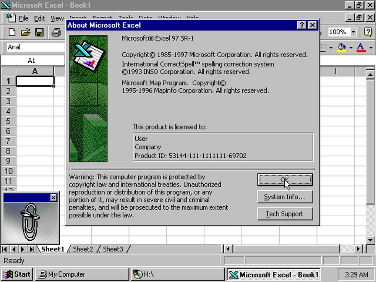Open a file using the Open folder icon
Viewport: 376px width, 282px height.
tap(25, 32)
